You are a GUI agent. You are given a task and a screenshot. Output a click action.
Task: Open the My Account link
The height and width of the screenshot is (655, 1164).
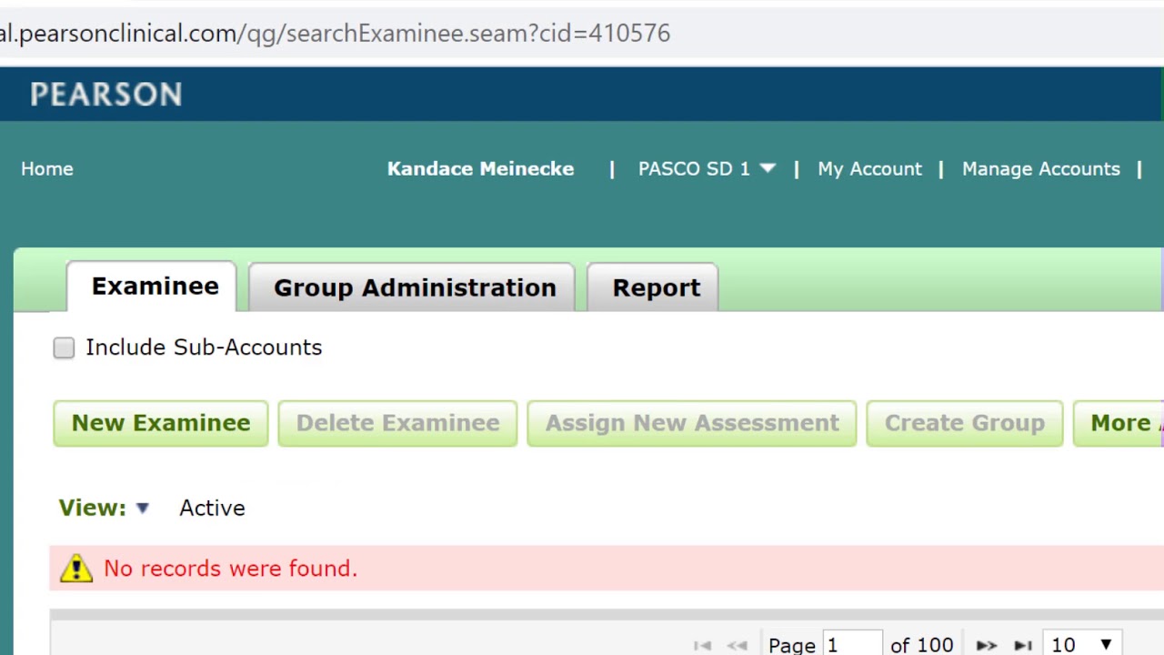coord(869,168)
